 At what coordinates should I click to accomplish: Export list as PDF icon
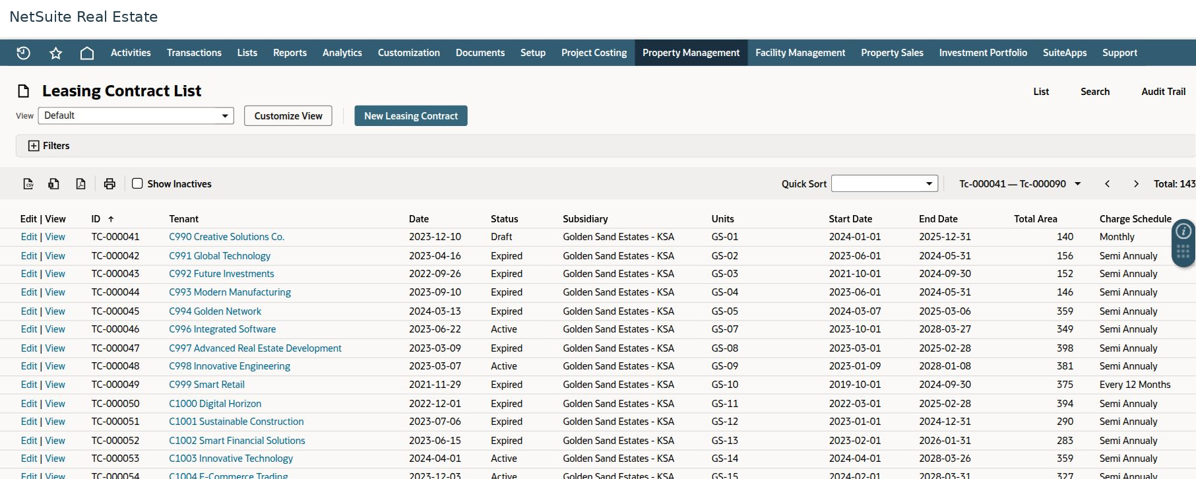80,184
